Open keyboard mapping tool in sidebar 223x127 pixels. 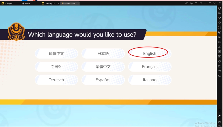click(220, 13)
